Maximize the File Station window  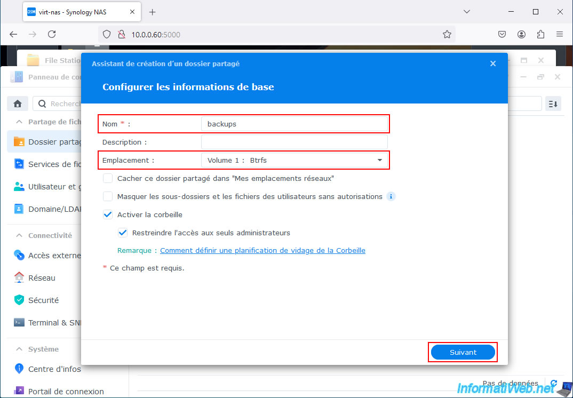tap(524, 60)
